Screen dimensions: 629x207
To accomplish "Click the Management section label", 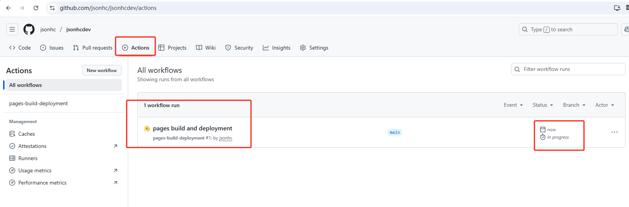I will click(23, 122).
